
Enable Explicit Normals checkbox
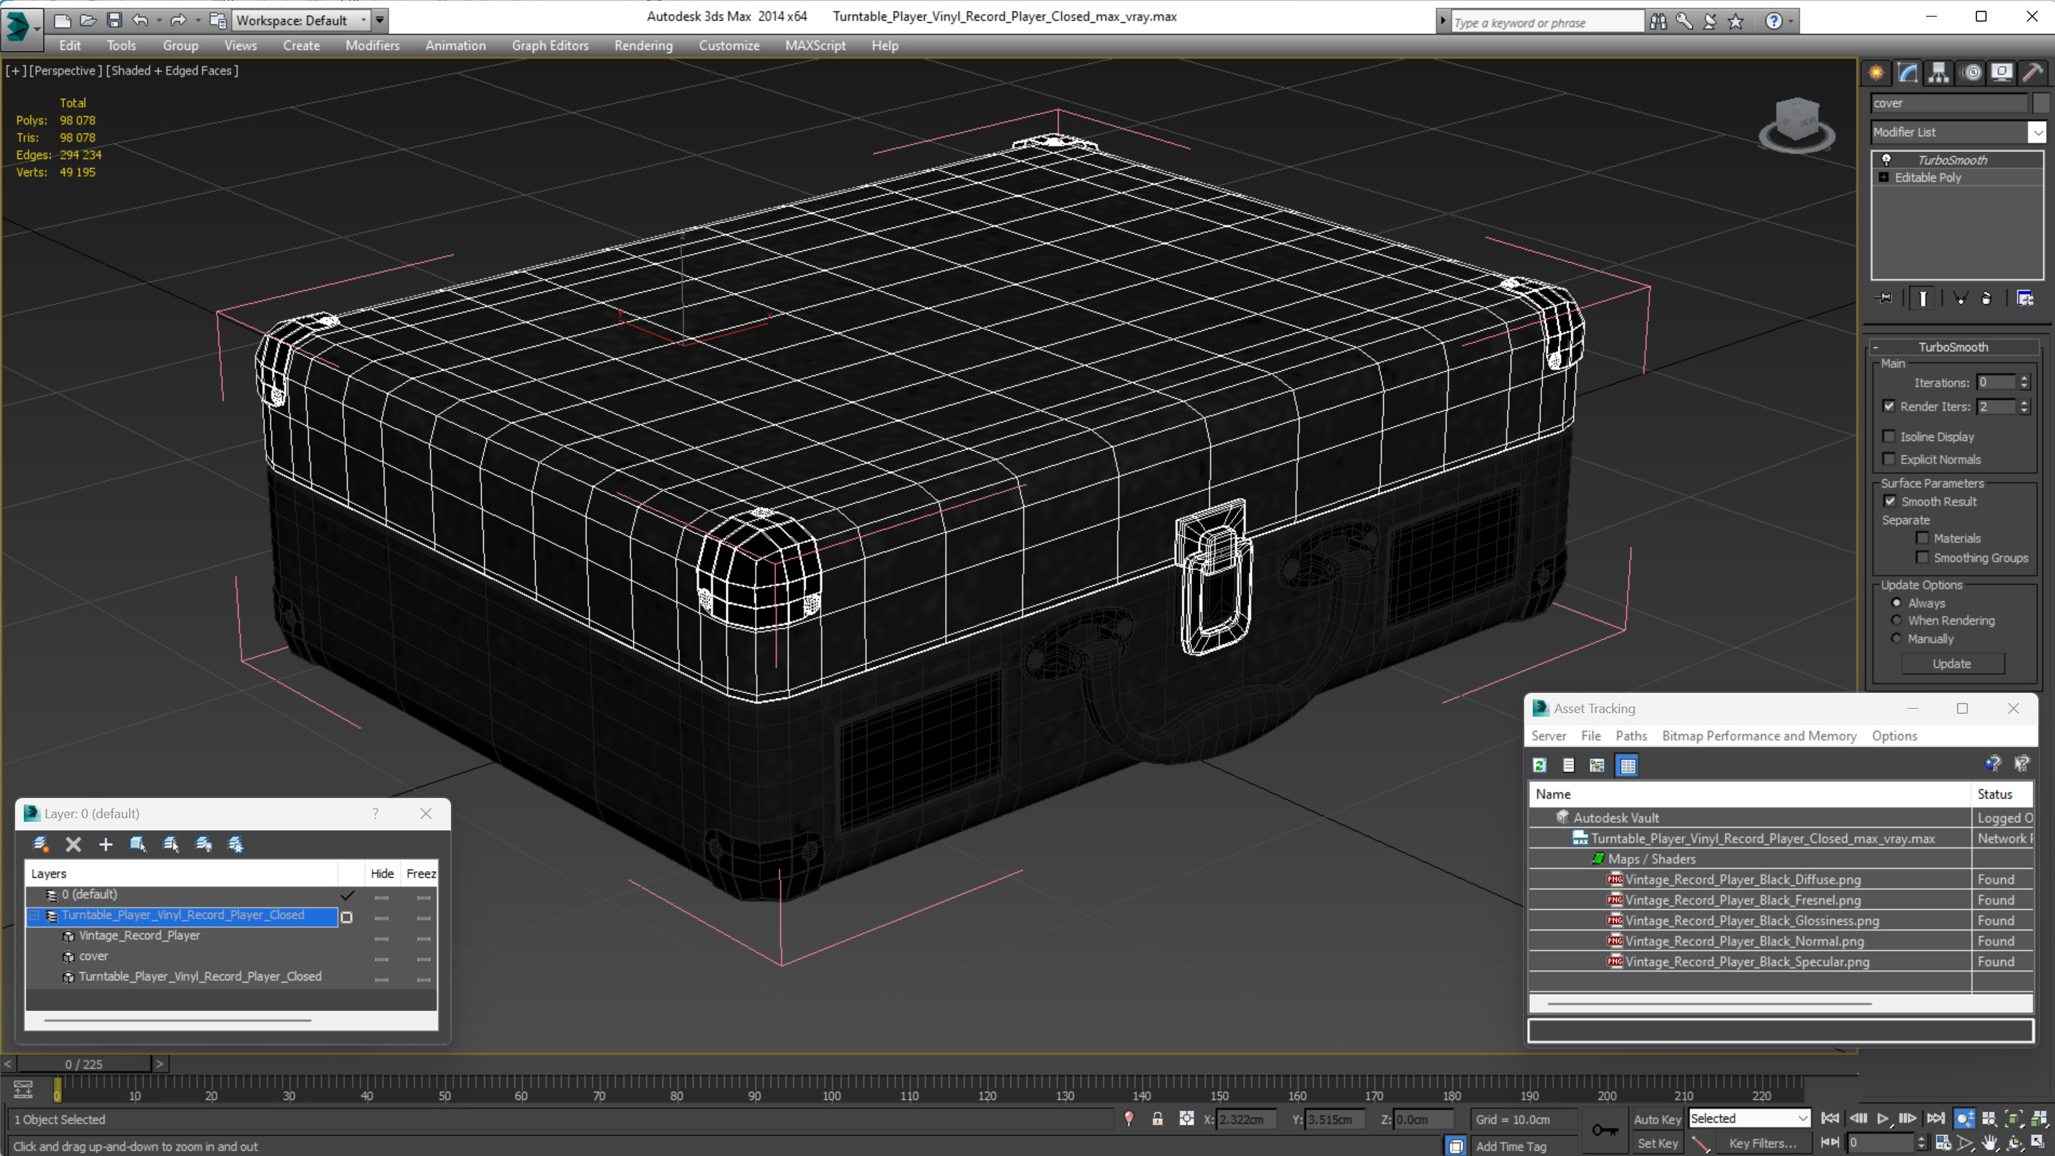point(1889,459)
